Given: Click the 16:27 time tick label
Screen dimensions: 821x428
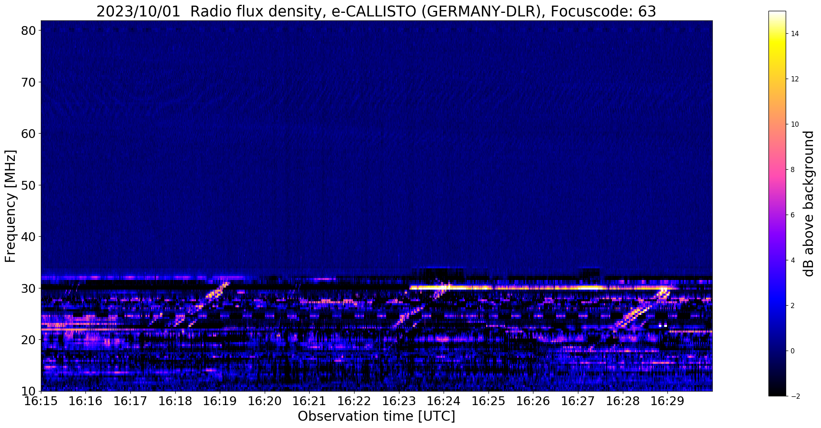Looking at the screenshot, I should click(578, 401).
